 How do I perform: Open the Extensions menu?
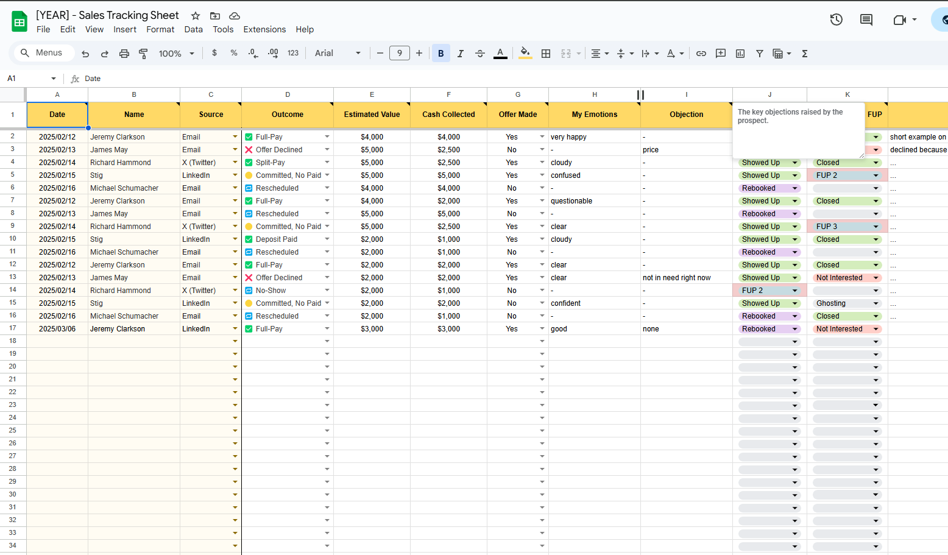coord(264,29)
